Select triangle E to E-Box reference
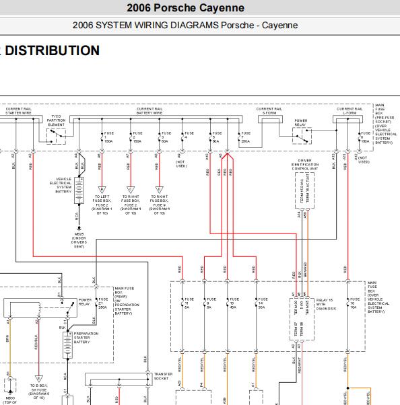 pos(39,379)
